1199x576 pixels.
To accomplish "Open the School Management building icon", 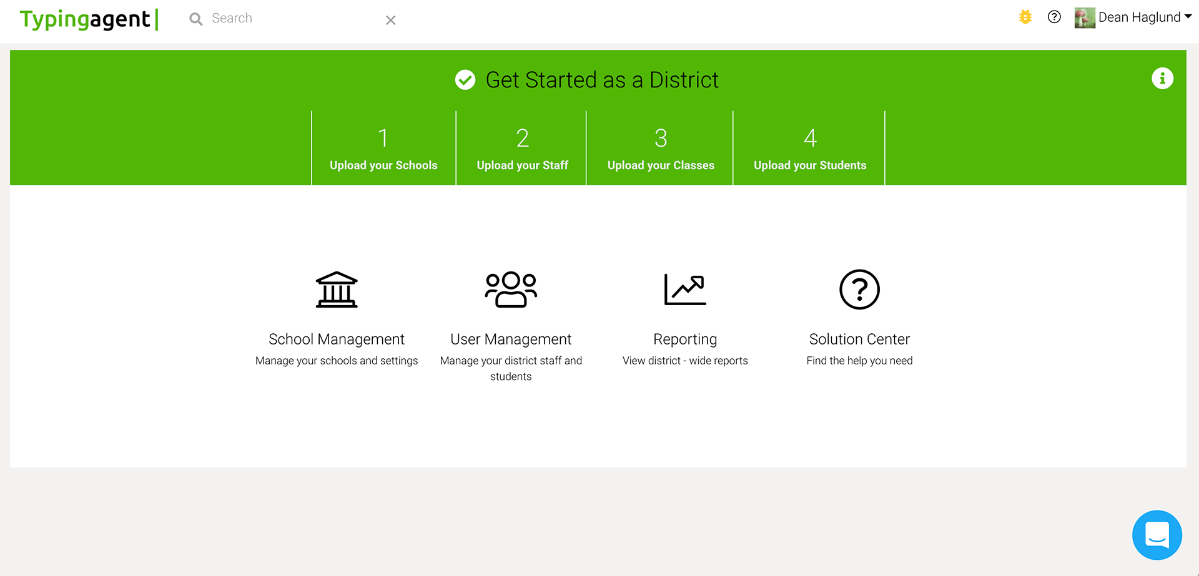I will tap(337, 290).
